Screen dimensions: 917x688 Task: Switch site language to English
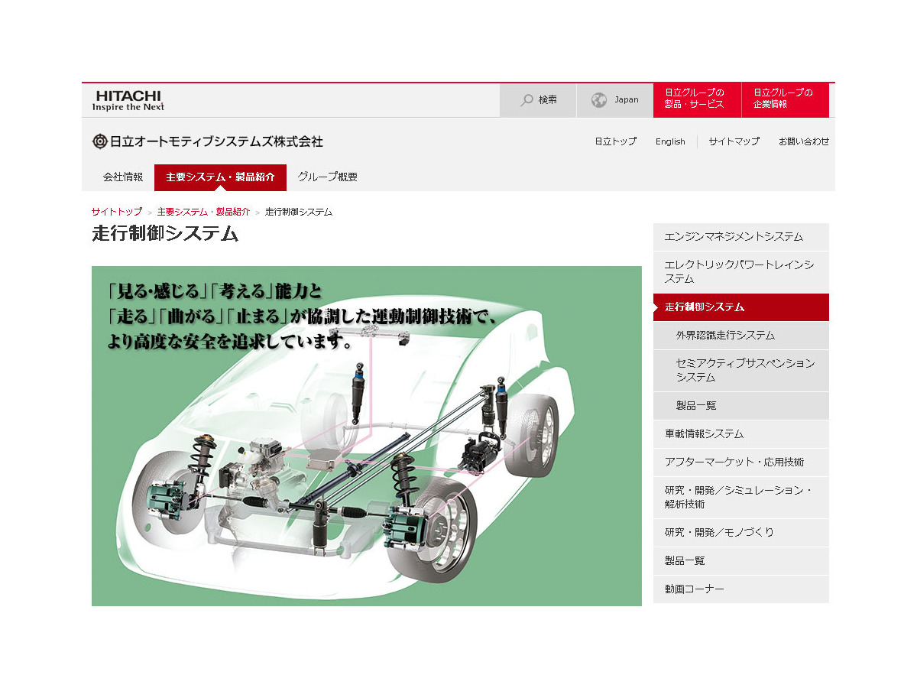tap(670, 141)
